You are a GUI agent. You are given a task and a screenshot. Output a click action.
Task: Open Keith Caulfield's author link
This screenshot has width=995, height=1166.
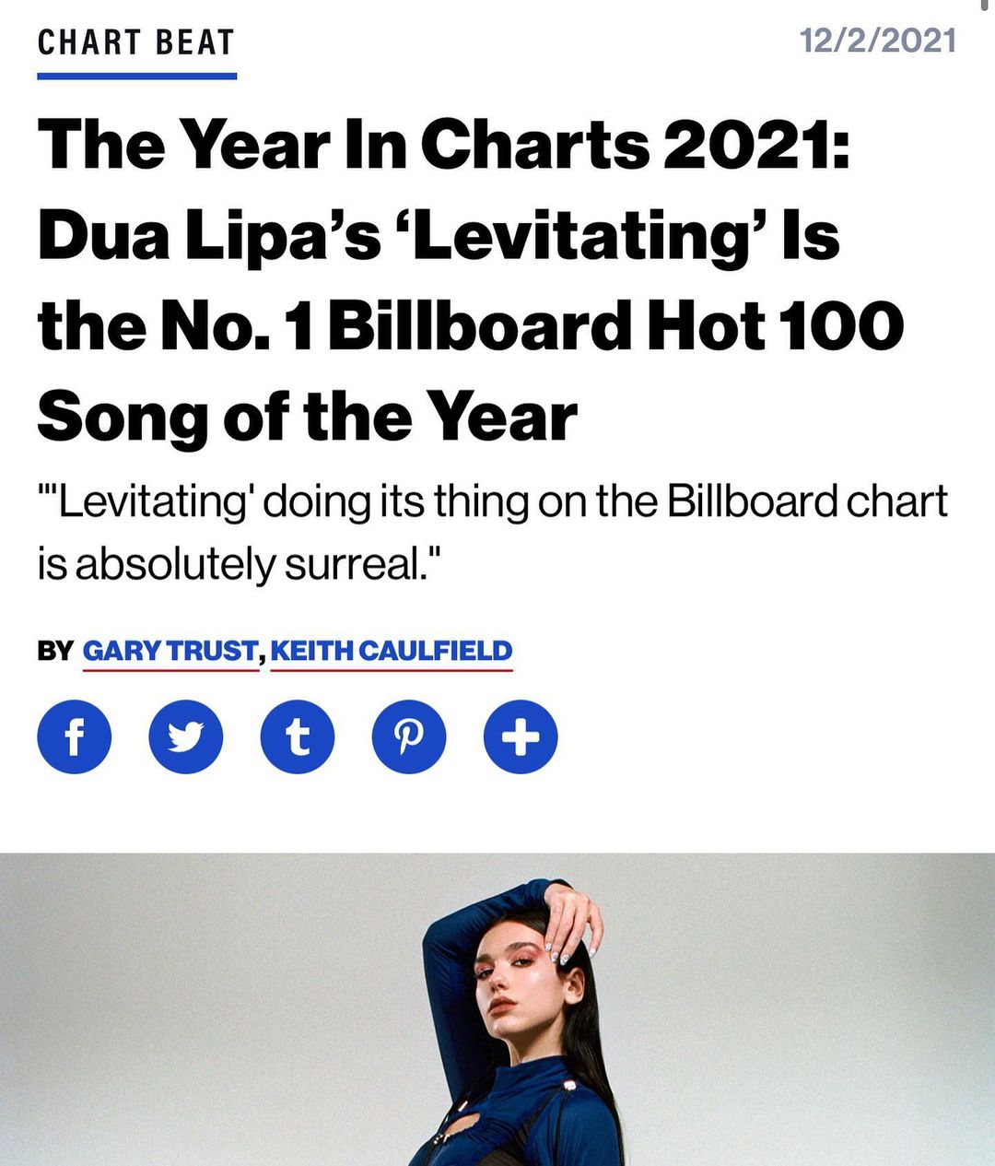(x=392, y=651)
